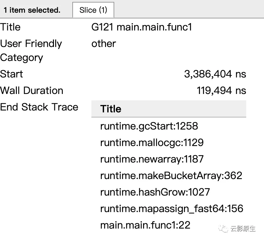Image resolution: width=264 pixels, height=240 pixels.
Task: Click the G121 main.main.func1 title value
Action: (142, 27)
